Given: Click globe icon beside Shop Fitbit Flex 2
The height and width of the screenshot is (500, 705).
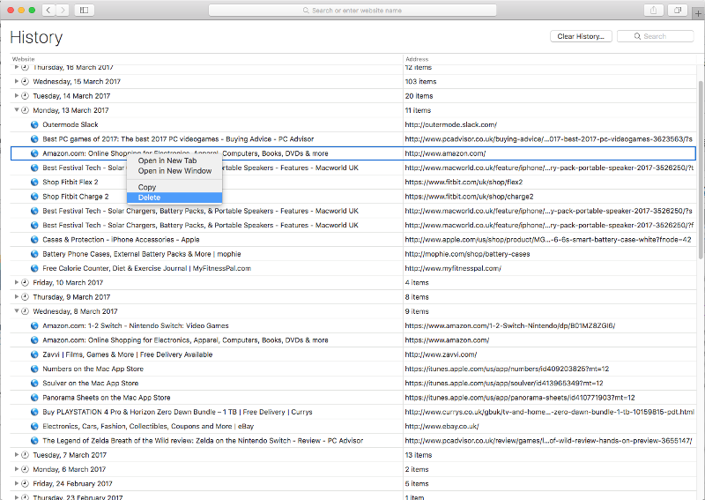Looking at the screenshot, I should (34, 183).
